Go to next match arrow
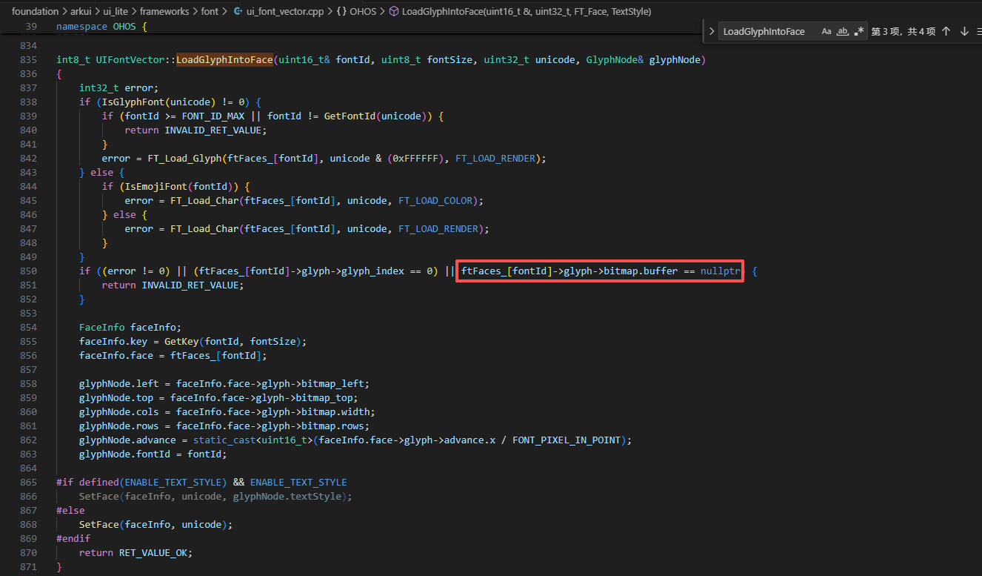 [x=964, y=31]
